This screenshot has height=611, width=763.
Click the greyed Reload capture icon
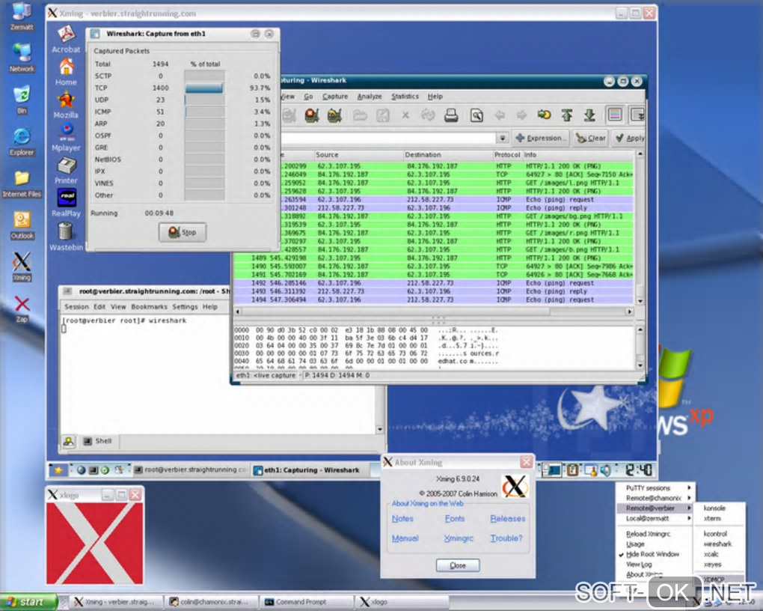coord(428,115)
